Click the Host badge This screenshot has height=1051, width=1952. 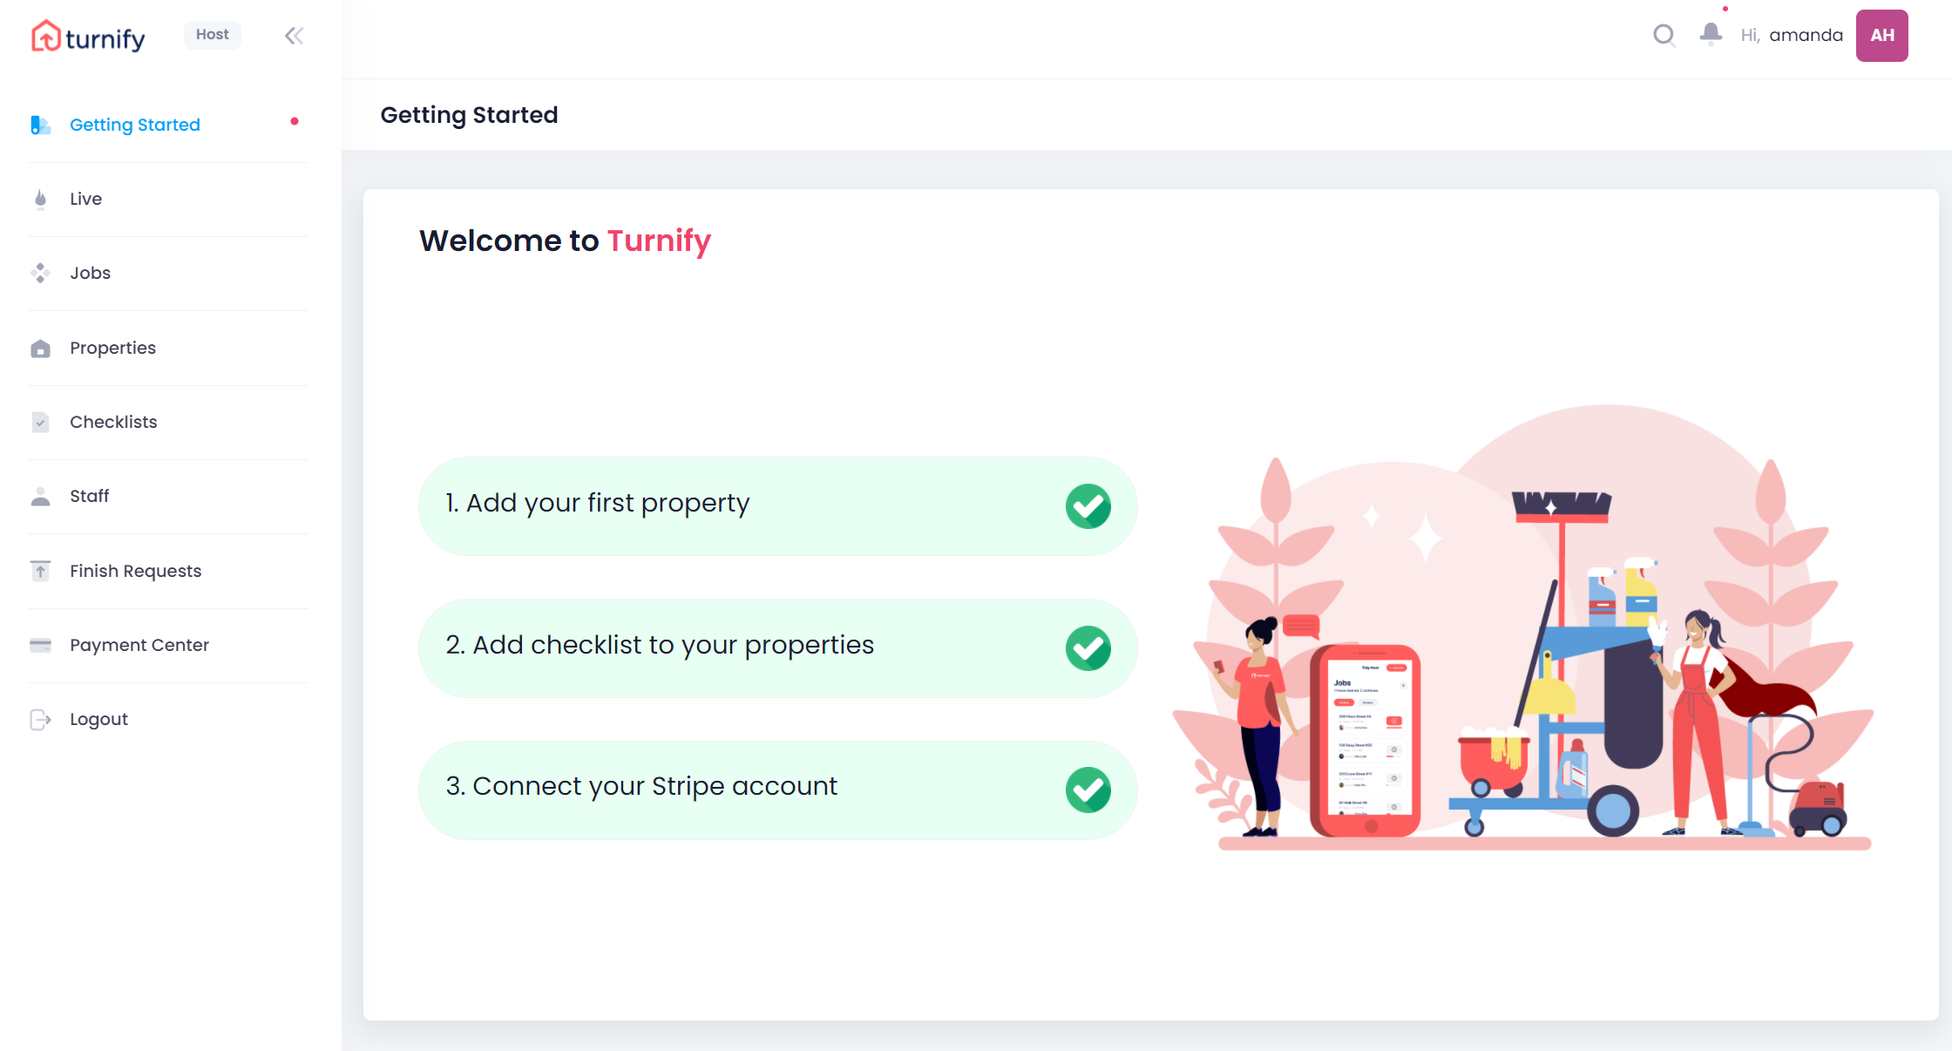click(x=212, y=34)
